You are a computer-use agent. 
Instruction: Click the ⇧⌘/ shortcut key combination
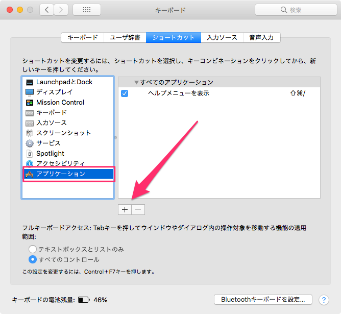298,93
